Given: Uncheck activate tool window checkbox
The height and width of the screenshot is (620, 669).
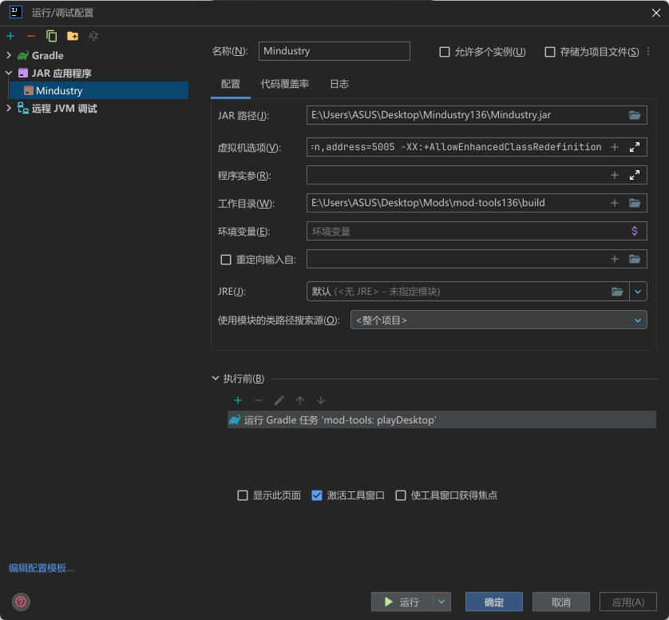Looking at the screenshot, I should 317,495.
